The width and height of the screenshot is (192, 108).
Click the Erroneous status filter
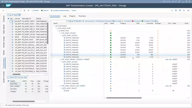[136, 21]
